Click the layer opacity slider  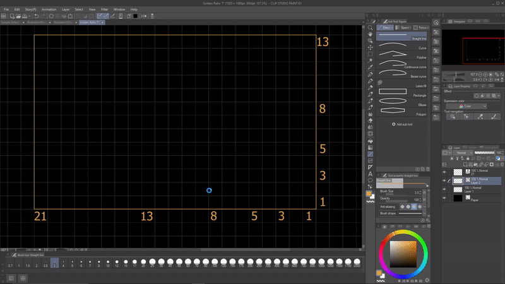484,153
